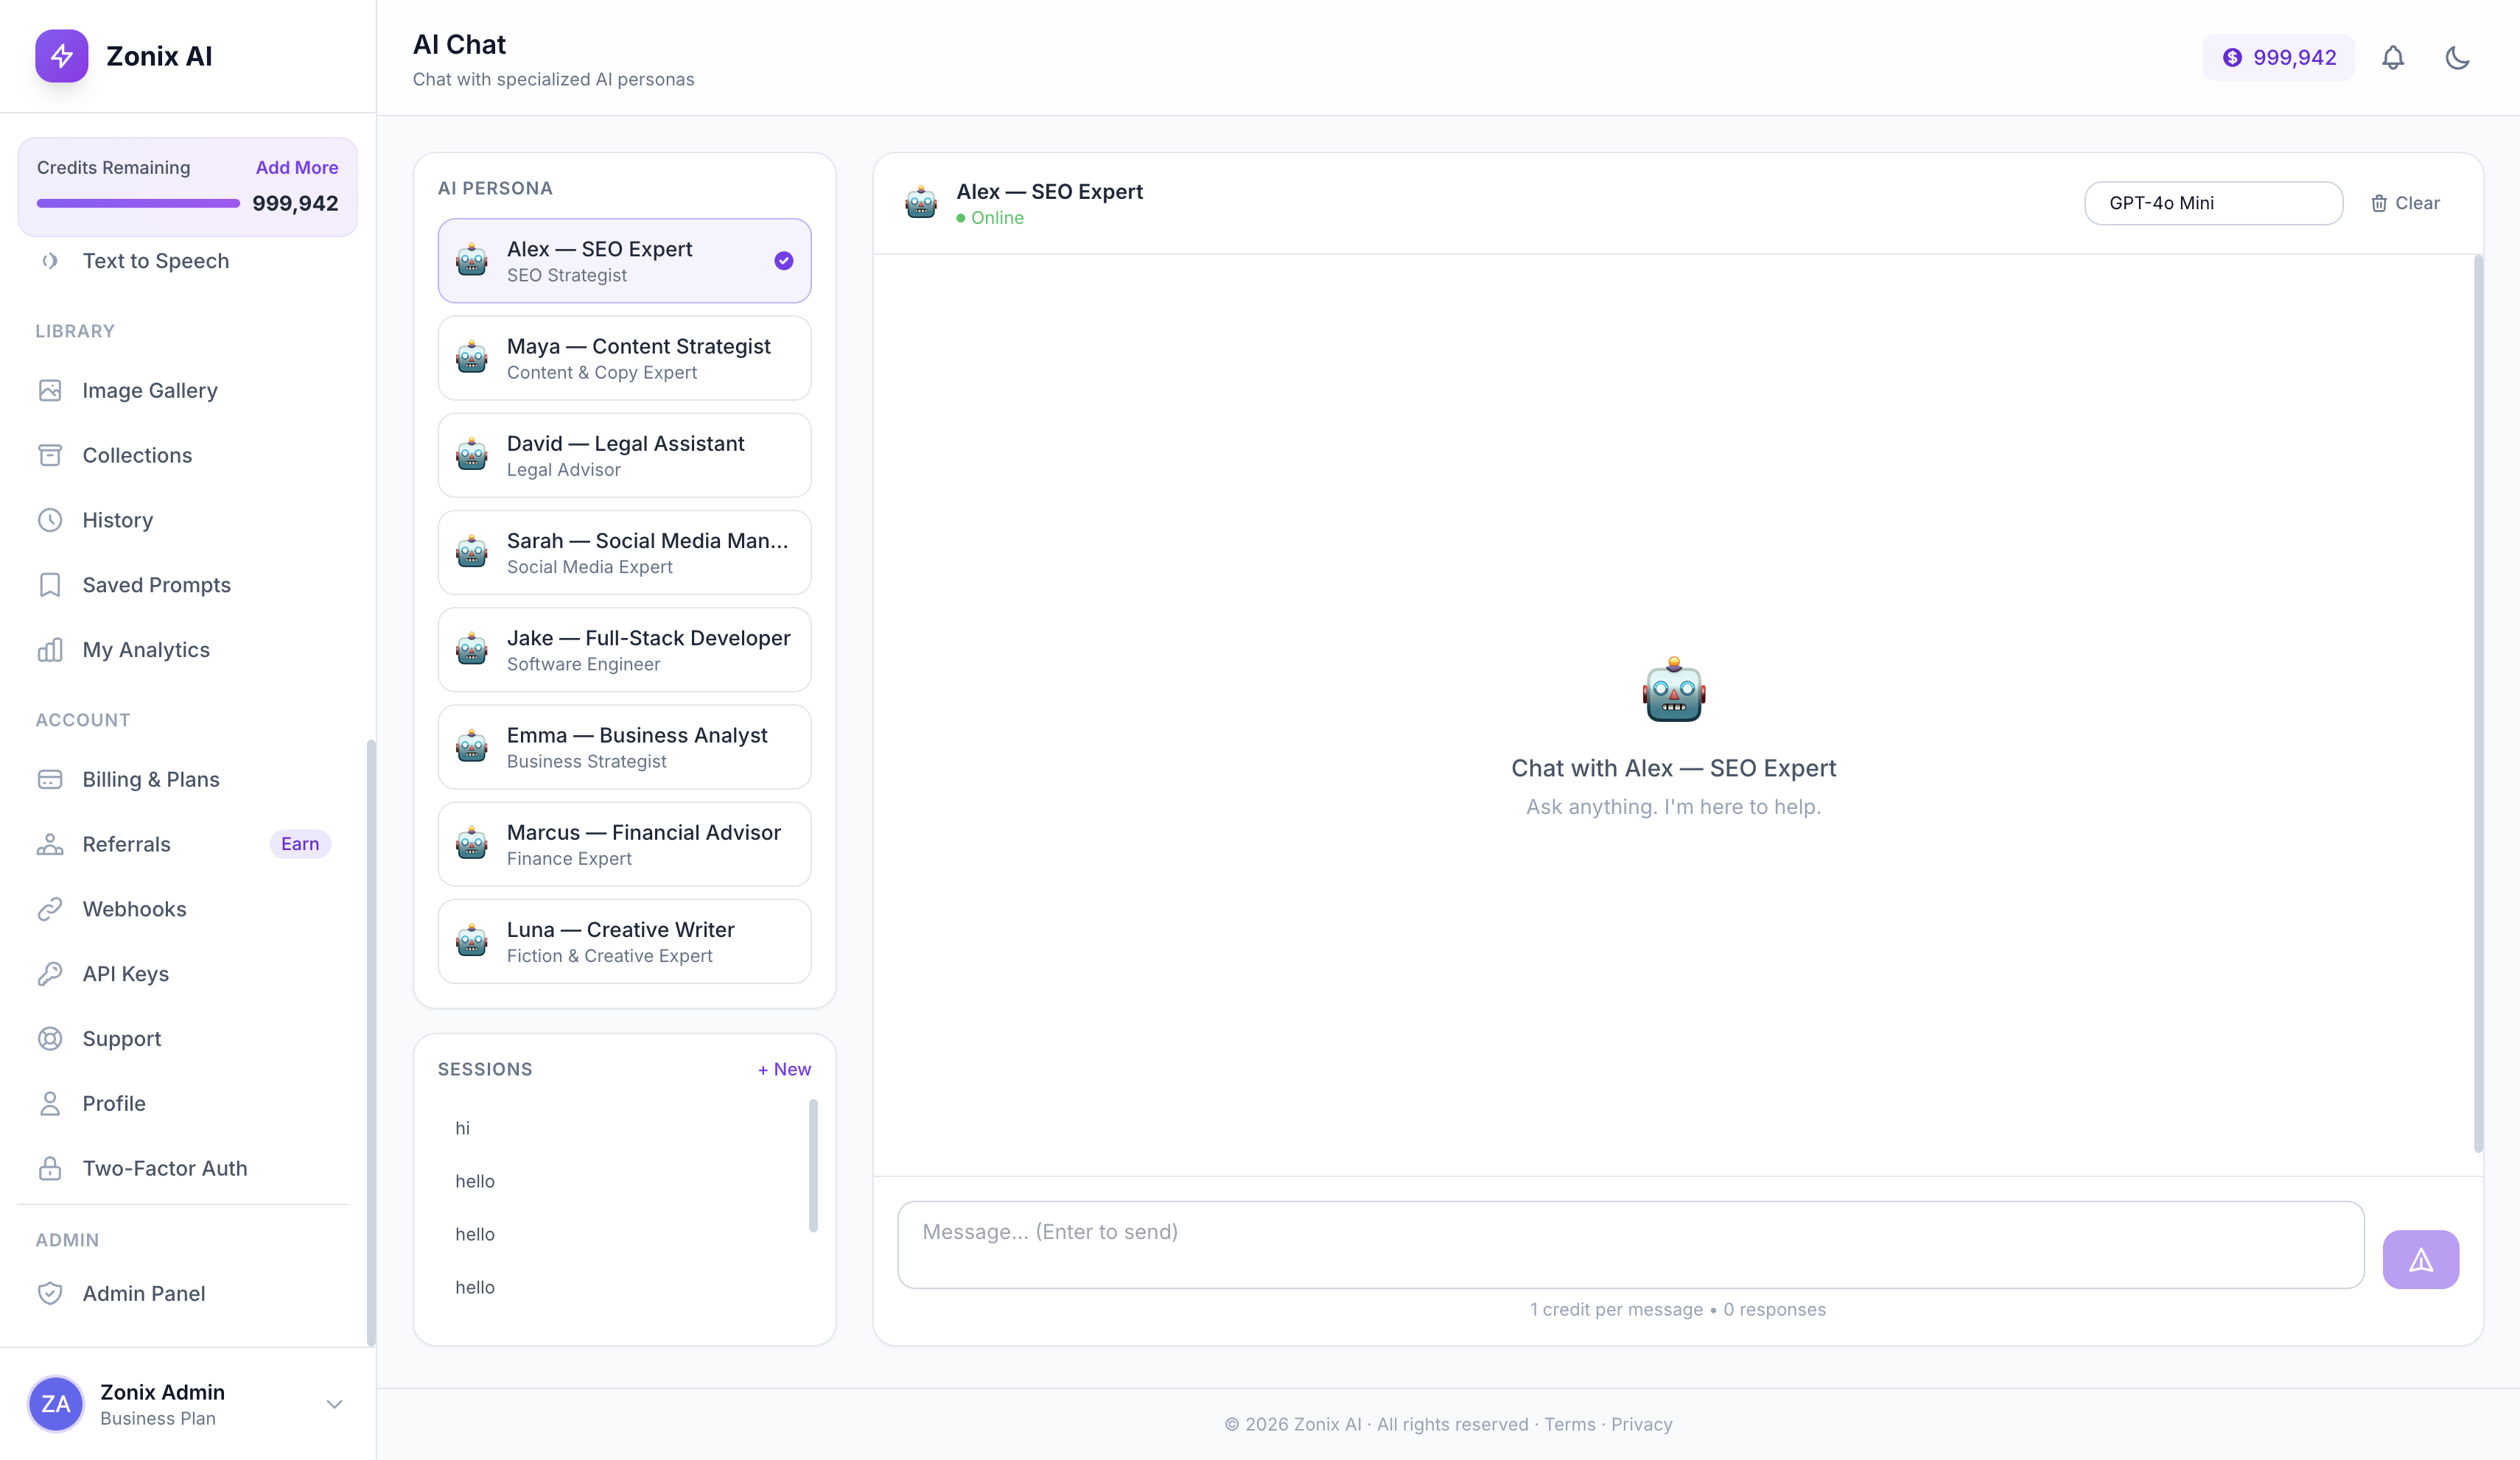This screenshot has height=1460, width=2520.
Task: Click the credits remaining progress bar
Action: click(138, 203)
